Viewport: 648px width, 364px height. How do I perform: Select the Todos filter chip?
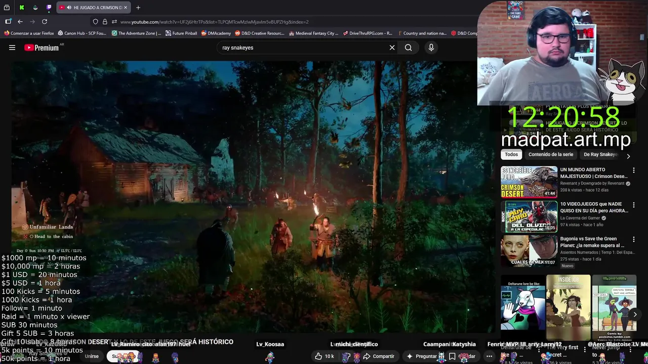(x=511, y=155)
